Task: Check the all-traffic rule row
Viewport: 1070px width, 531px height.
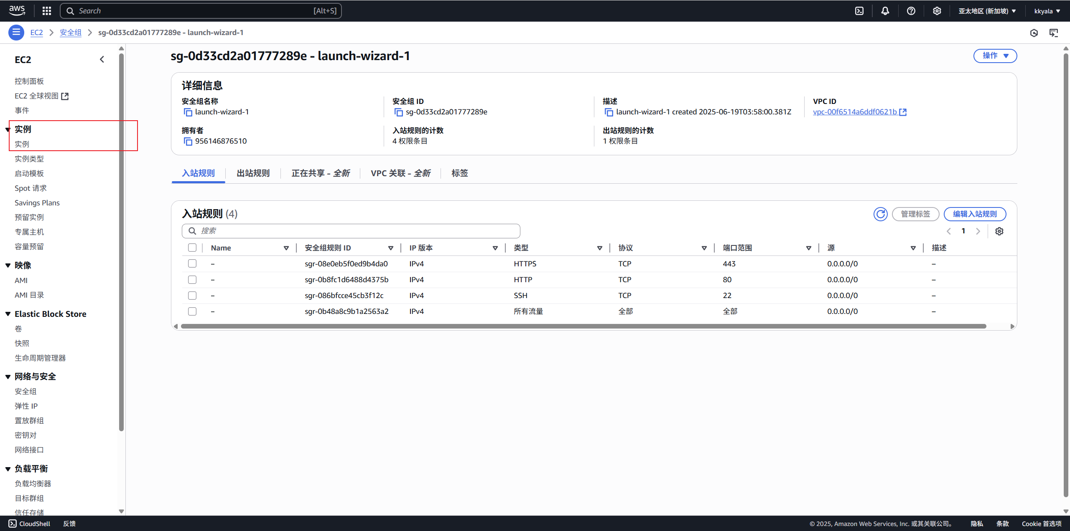Action: click(x=192, y=311)
